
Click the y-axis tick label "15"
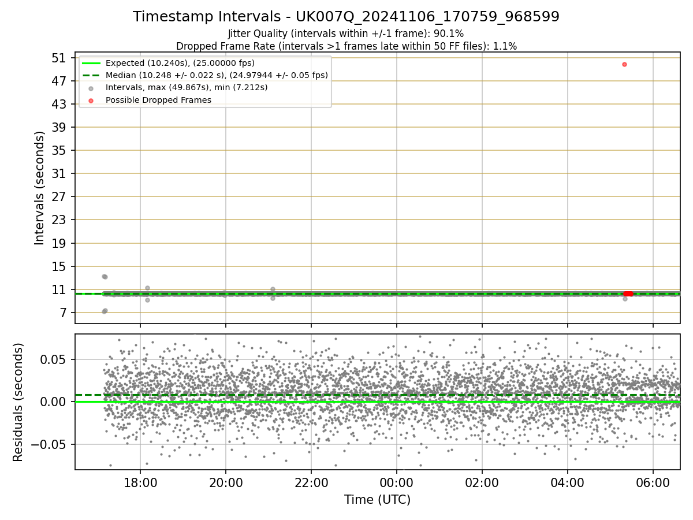(58, 266)
